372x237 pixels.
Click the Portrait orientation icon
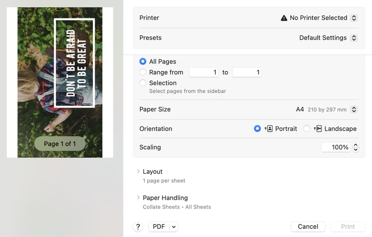[269, 129]
